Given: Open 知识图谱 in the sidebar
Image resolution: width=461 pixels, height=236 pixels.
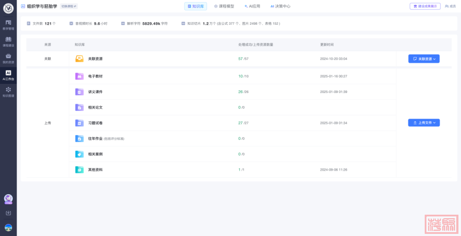Looking at the screenshot, I should tap(8, 92).
